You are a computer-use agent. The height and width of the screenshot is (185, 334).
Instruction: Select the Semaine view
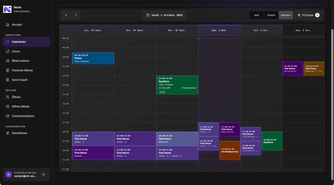click(x=286, y=15)
